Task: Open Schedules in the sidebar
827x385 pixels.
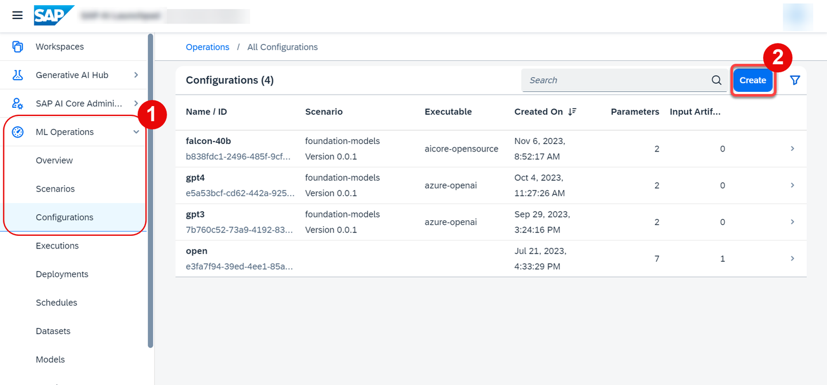Action: point(56,302)
